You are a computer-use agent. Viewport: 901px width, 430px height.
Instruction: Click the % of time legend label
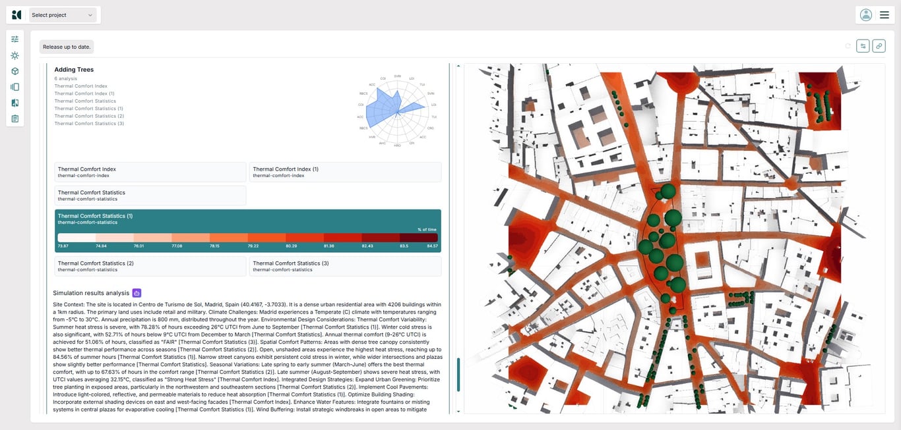427,229
